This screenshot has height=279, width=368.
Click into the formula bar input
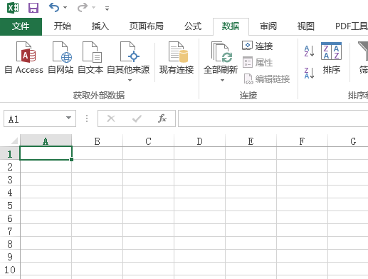[273, 118]
